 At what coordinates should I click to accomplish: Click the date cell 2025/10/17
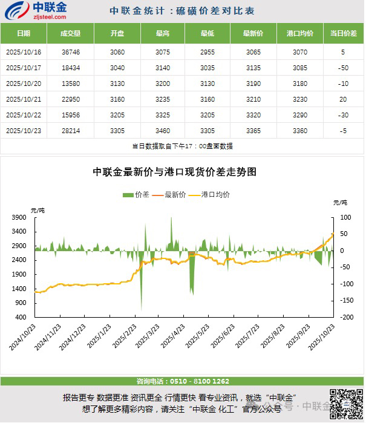(24, 68)
